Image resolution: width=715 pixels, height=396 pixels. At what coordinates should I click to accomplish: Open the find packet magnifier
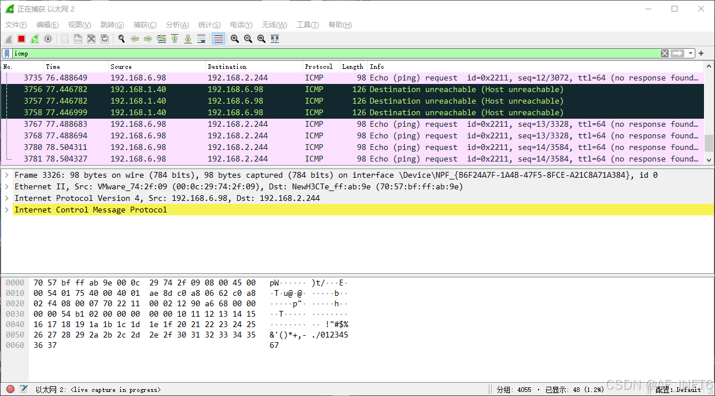coord(121,39)
